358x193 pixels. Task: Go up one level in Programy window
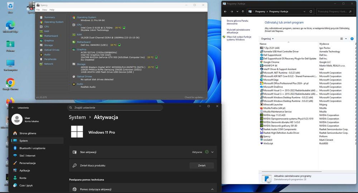243,11
